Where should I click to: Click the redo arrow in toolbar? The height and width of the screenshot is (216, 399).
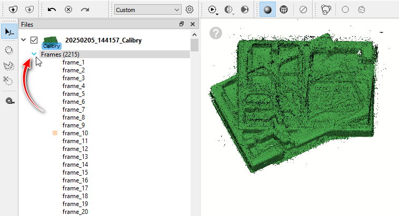tap(85, 9)
